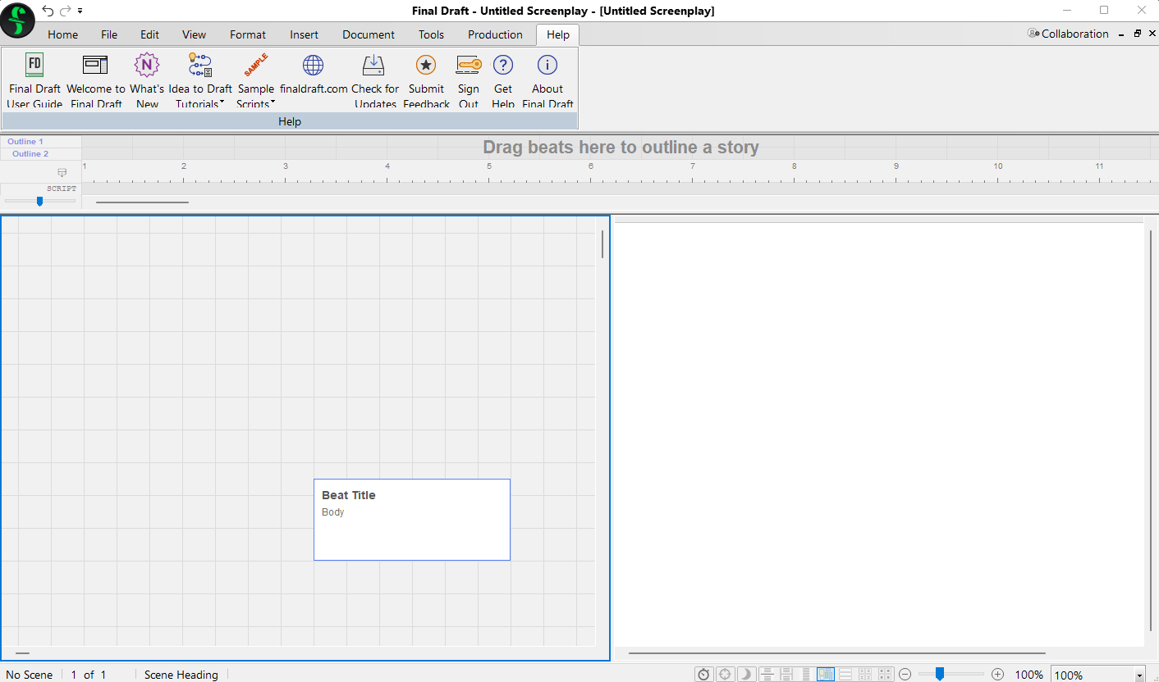
Task: Open the Welcome to Final Draft window
Action: pos(95,80)
